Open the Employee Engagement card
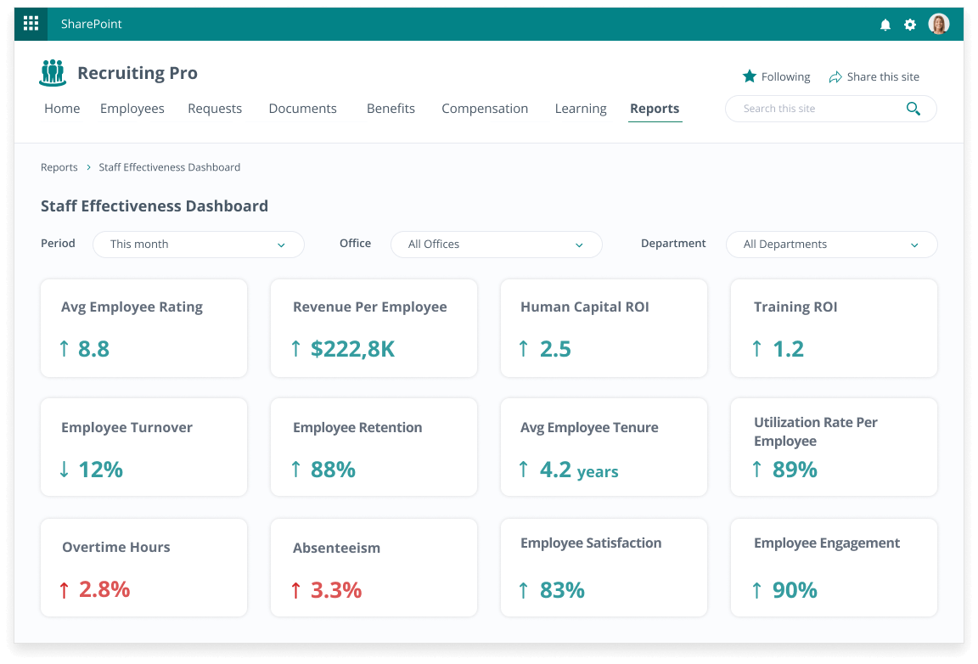Image resolution: width=978 pixels, height=664 pixels. [834, 567]
